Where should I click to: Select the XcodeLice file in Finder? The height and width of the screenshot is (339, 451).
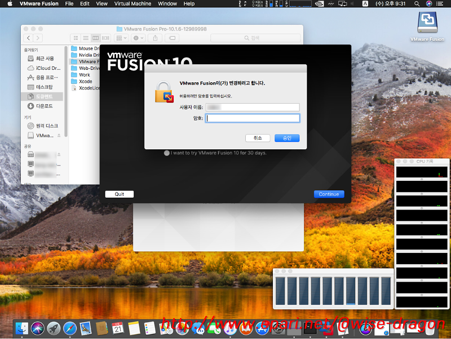[x=85, y=88]
